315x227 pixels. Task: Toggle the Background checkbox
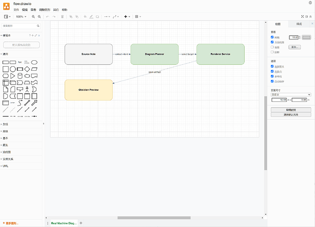[x=272, y=47]
